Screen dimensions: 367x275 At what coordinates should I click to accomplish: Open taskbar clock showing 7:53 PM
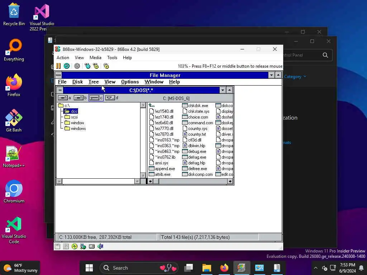point(347,268)
